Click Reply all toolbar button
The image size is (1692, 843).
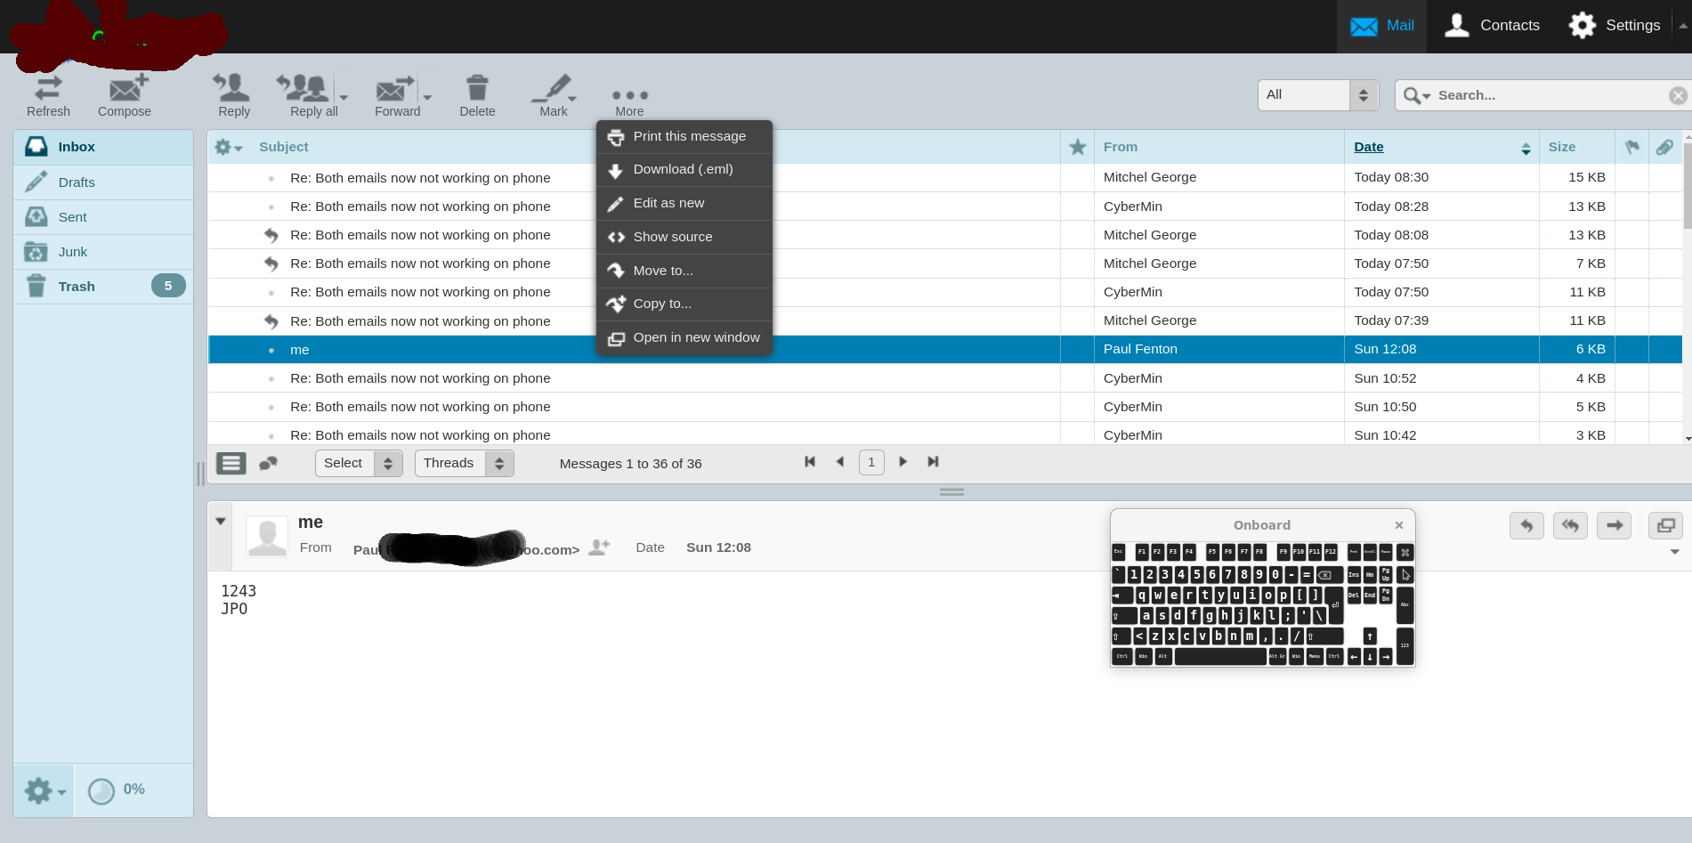[308, 96]
